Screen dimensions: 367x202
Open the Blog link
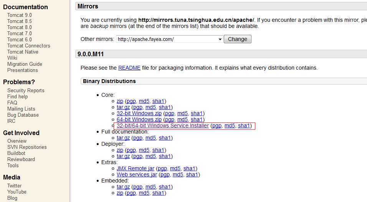coord(12,198)
